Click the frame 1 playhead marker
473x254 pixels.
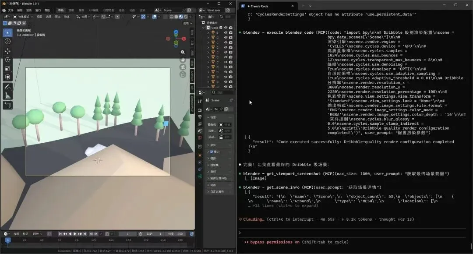(x=8, y=240)
